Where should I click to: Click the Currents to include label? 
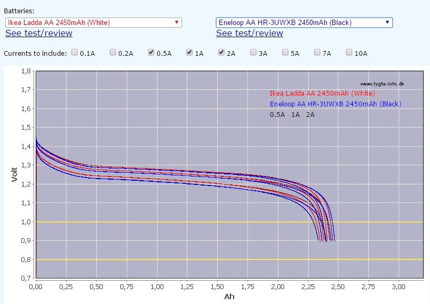pyautogui.click(x=35, y=53)
